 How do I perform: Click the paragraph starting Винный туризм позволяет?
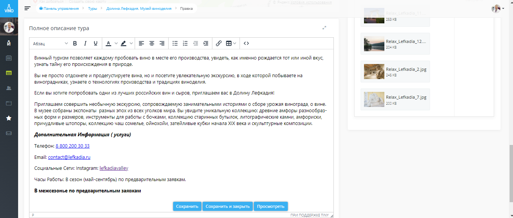pyautogui.click(x=179, y=61)
